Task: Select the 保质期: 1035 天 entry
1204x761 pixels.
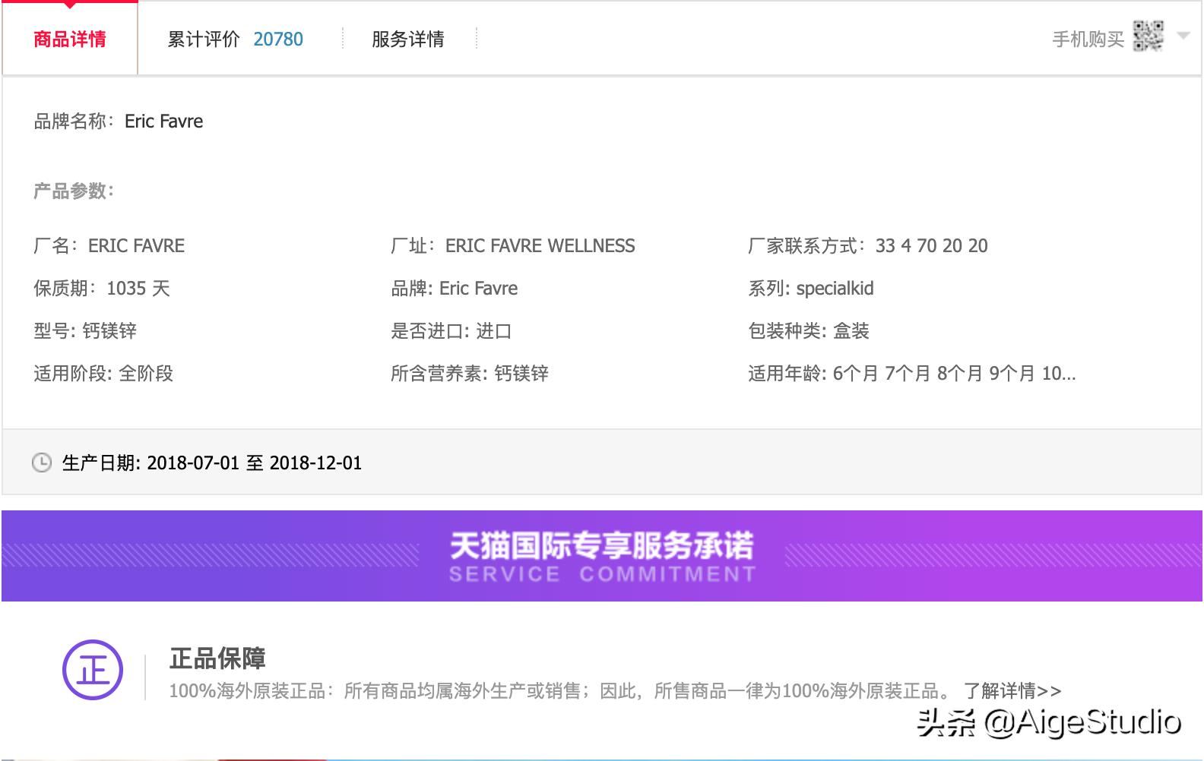Action: point(102,289)
